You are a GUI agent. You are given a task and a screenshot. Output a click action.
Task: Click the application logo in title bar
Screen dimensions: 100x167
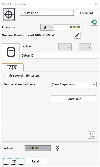pyautogui.click(x=5, y=4)
